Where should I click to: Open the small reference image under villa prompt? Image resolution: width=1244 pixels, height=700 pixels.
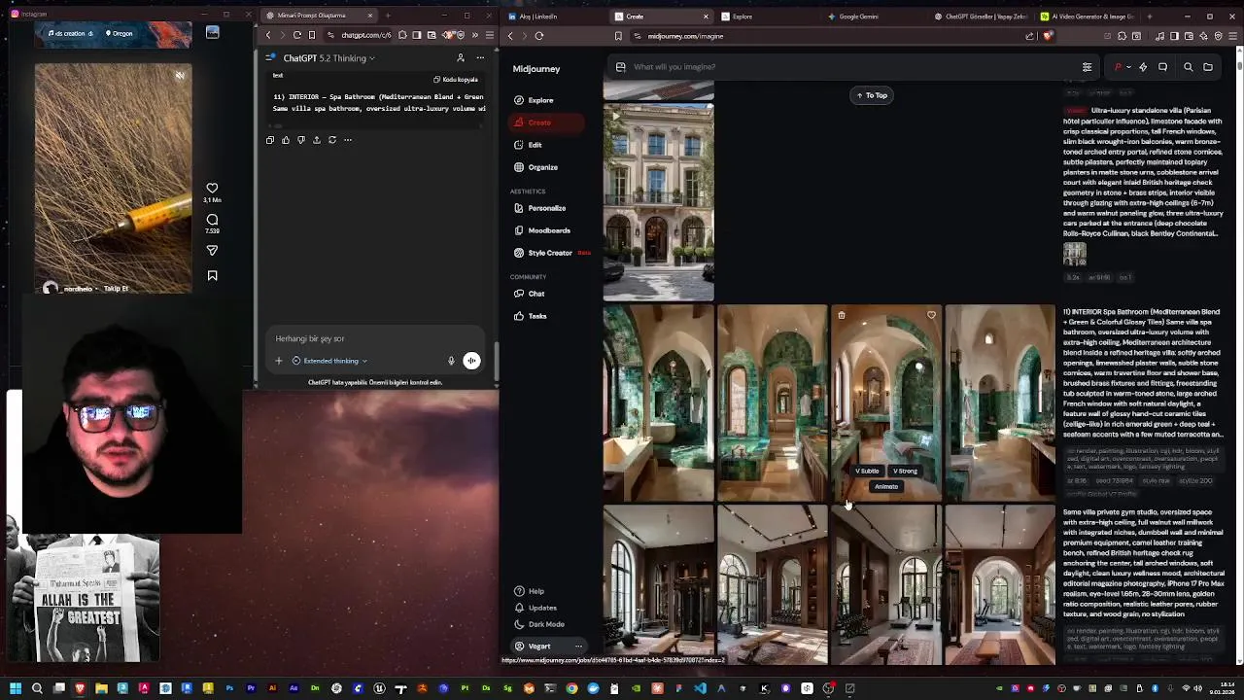1074,253
